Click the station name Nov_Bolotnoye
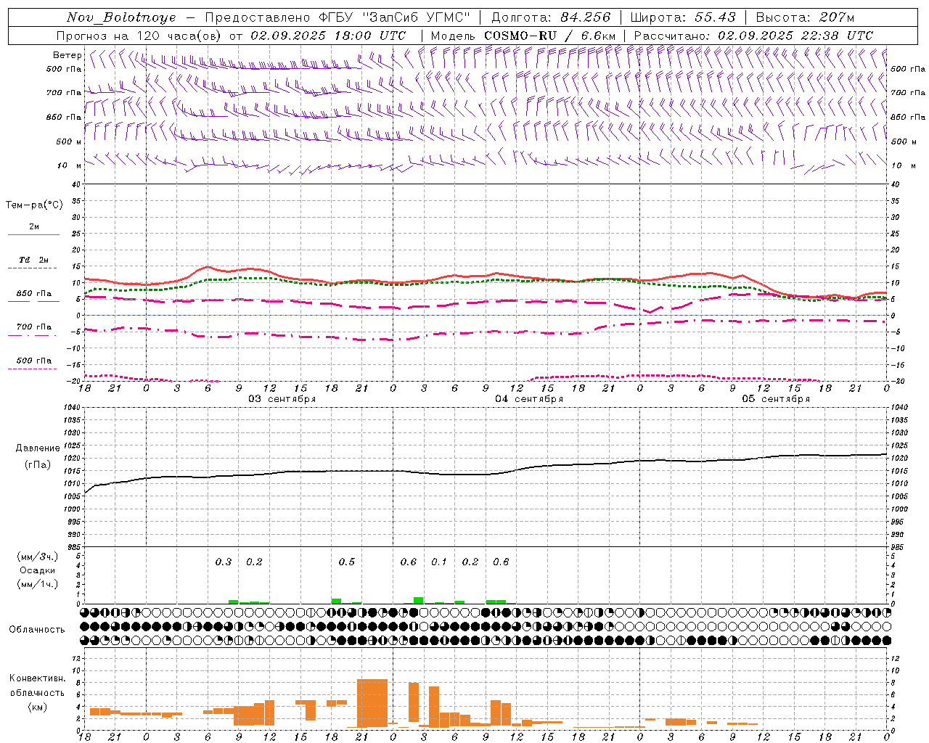This screenshot has width=929, height=743. click(122, 17)
